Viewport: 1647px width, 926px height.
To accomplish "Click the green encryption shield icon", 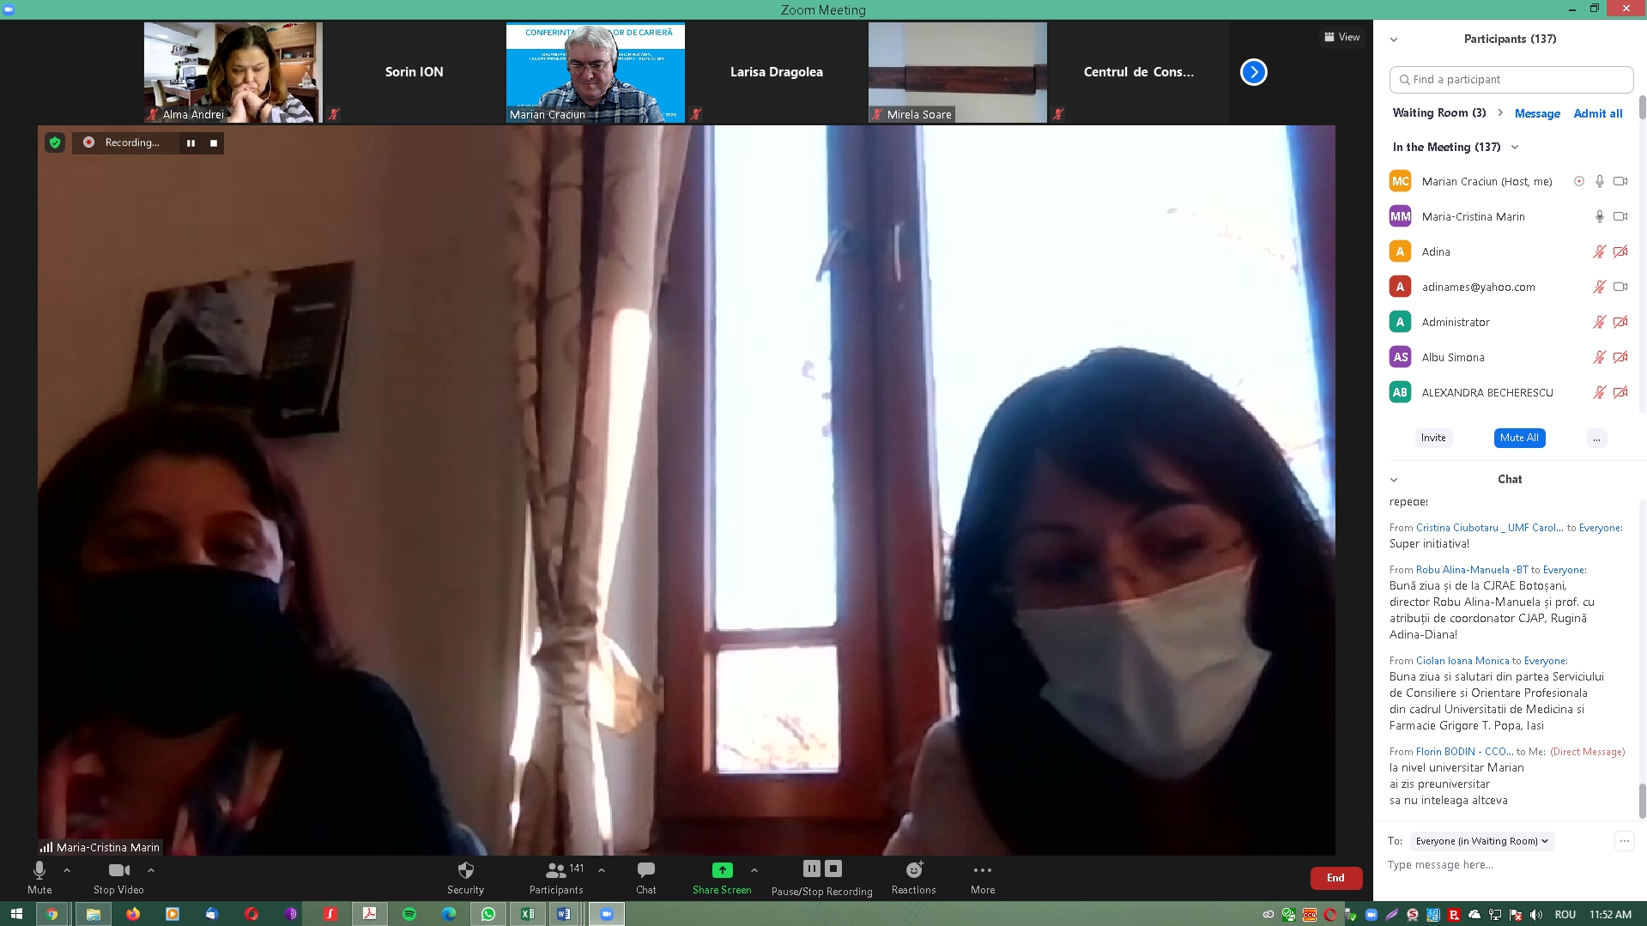I will coord(55,142).
